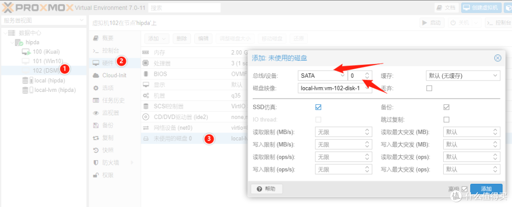Select the CD/DVD驱动器 (ide2) row
This screenshot has width=512, height=207.
pos(194,117)
